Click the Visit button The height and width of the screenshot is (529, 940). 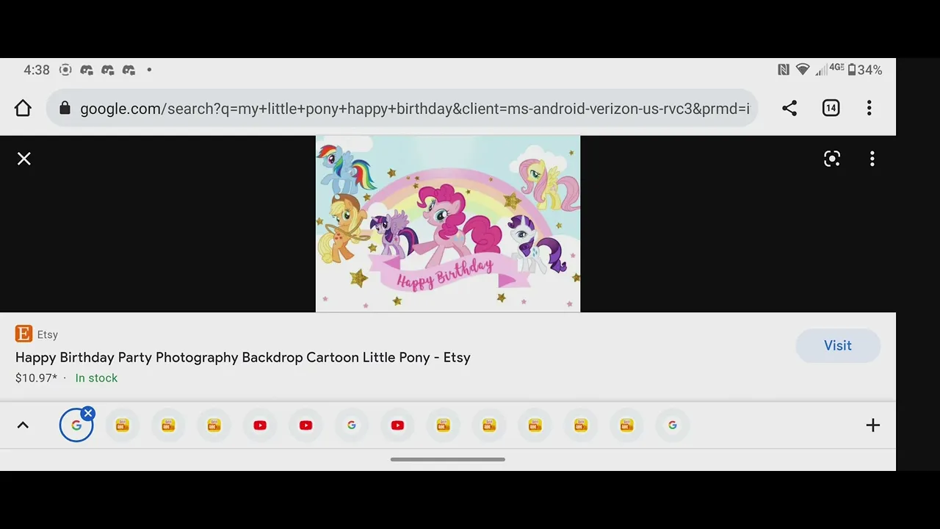838,345
